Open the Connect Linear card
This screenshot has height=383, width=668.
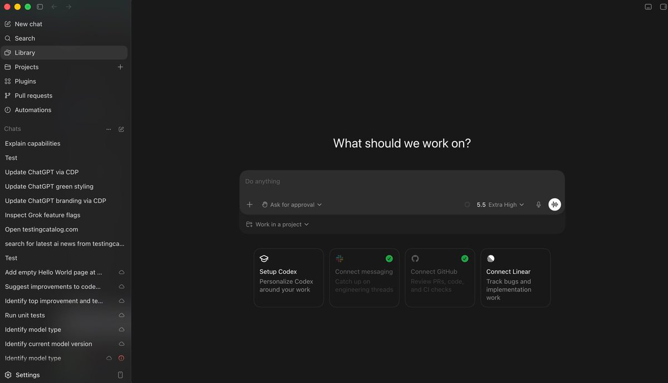point(515,278)
